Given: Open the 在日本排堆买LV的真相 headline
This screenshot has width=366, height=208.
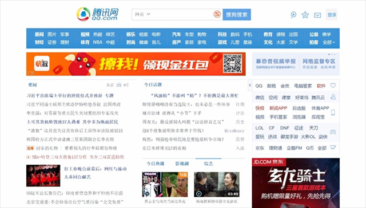Looking at the screenshot, I should coord(164,148).
